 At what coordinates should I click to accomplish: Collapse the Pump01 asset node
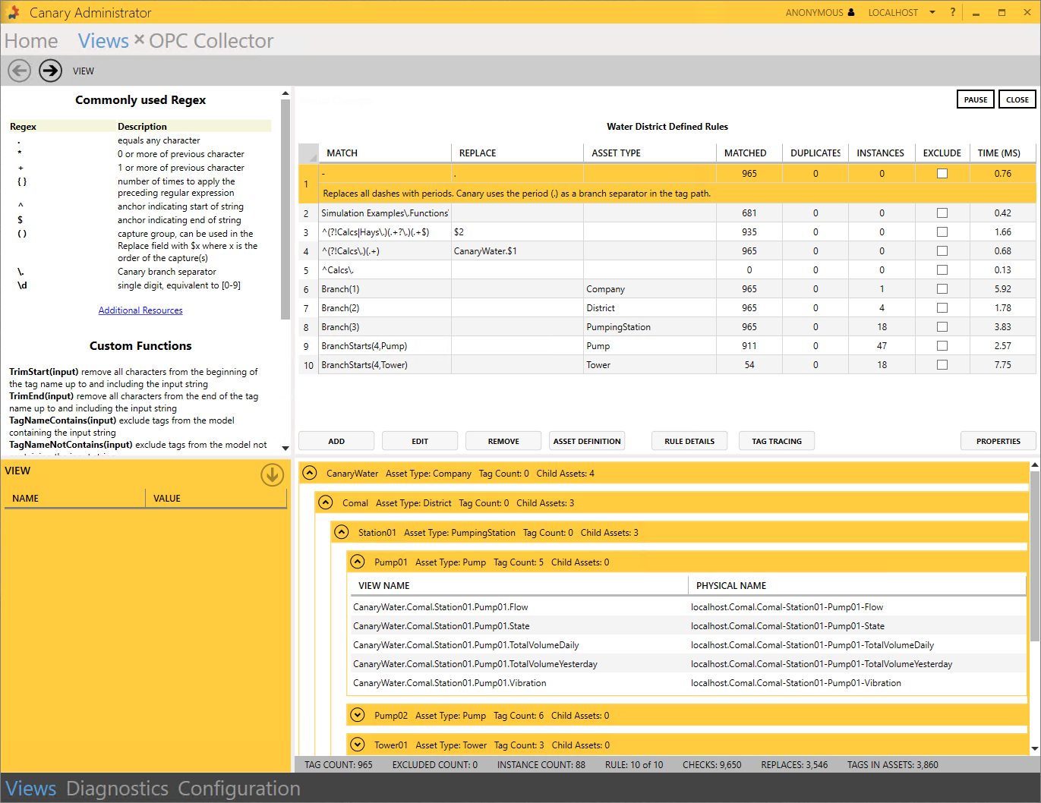[x=357, y=562]
